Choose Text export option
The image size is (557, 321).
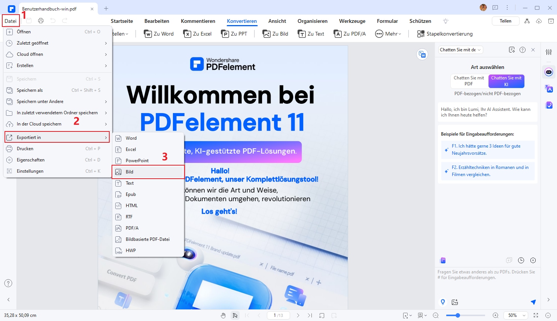click(x=148, y=183)
